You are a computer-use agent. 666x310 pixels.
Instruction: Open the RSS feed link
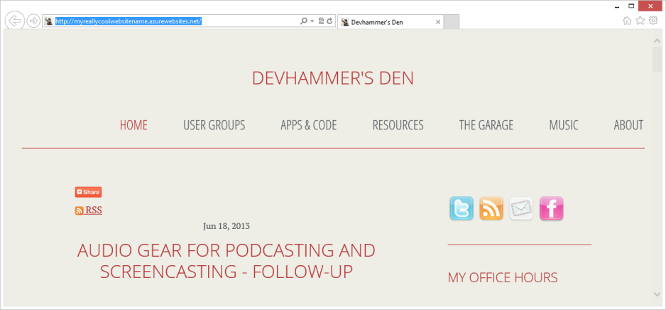94,210
